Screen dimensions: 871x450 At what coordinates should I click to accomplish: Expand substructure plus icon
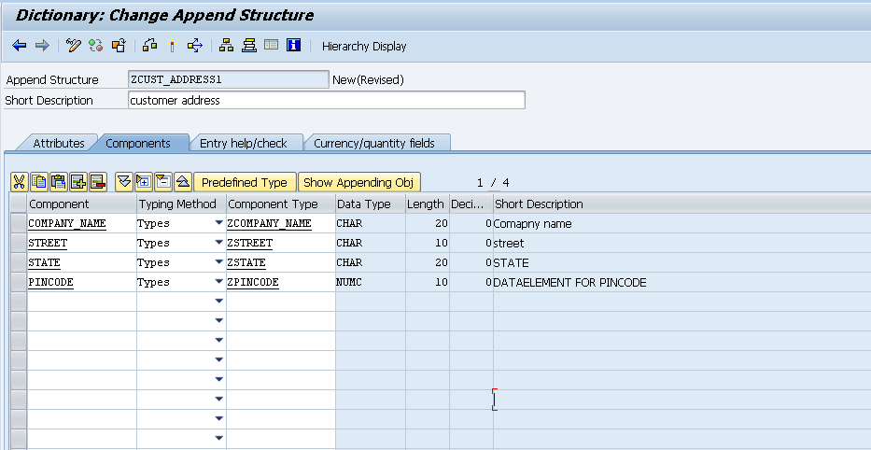click(144, 182)
